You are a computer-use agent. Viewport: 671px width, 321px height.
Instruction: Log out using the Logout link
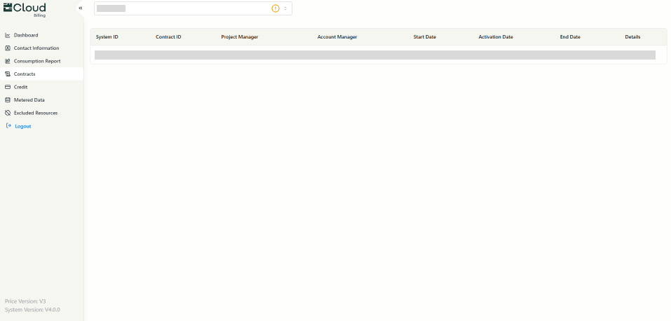coord(22,126)
